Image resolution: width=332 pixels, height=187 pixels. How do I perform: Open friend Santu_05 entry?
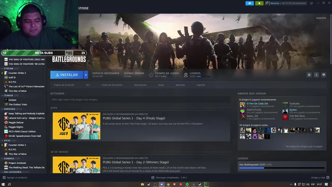tap(257, 117)
